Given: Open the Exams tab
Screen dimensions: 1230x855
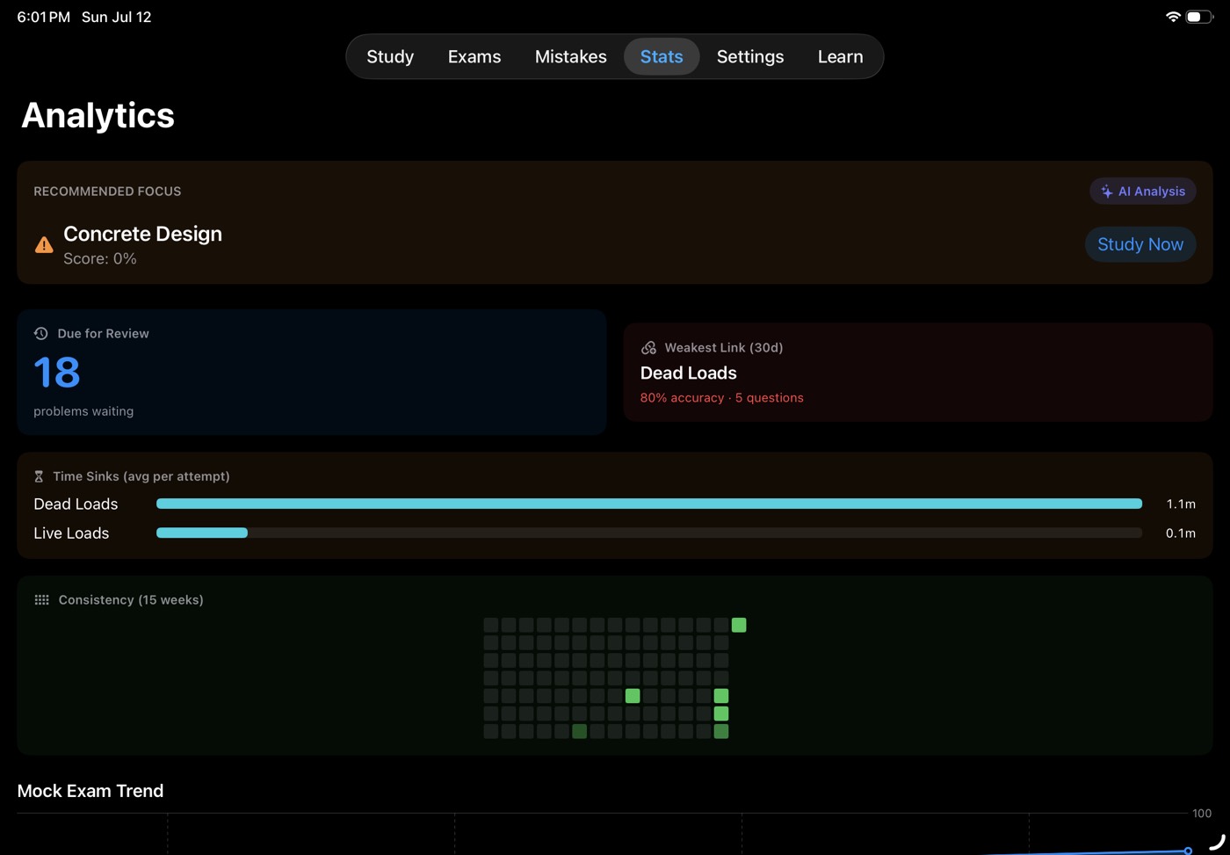Looking at the screenshot, I should [x=474, y=56].
